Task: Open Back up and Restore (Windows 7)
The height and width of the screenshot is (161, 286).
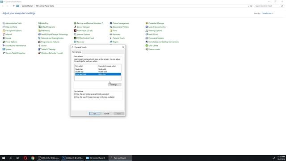Action: pyautogui.click(x=90, y=23)
